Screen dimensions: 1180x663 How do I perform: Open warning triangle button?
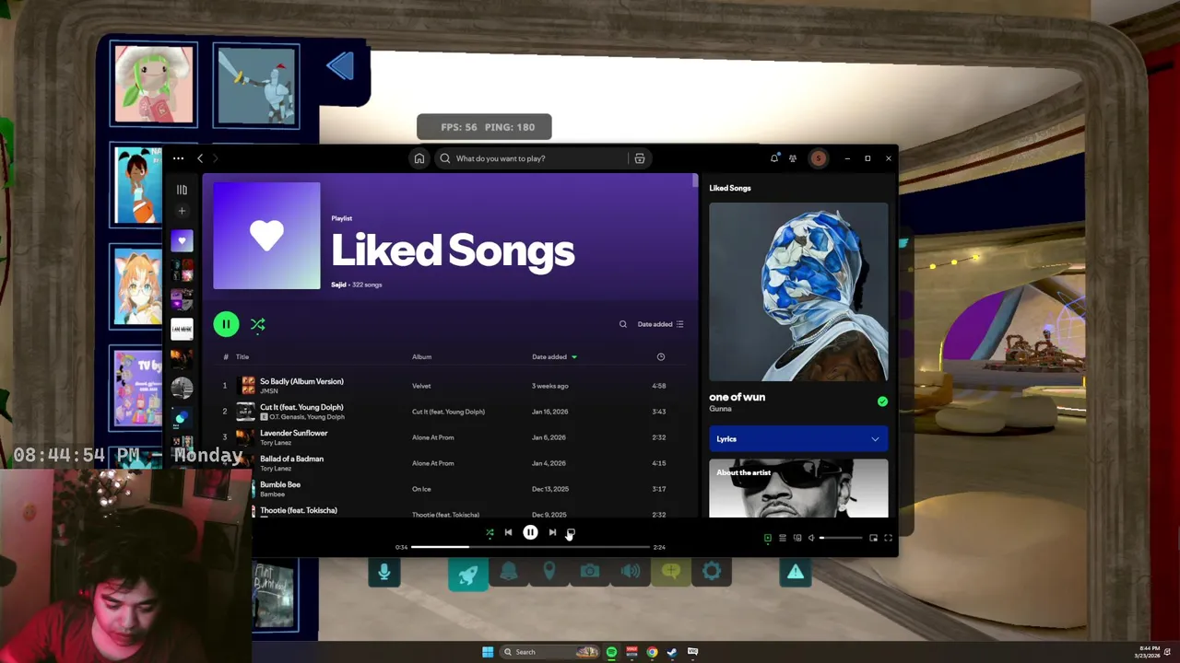pyautogui.click(x=796, y=572)
